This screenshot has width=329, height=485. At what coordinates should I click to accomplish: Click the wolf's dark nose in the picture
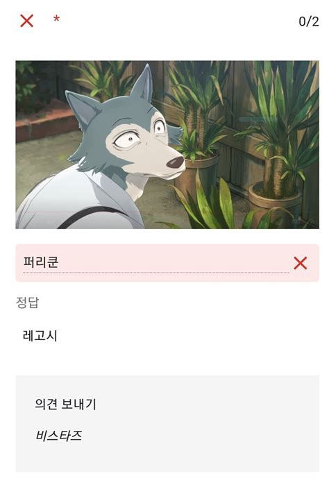(176, 162)
